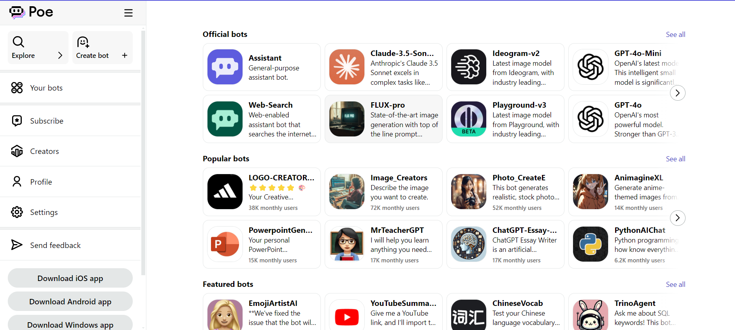Click See all for Official bots

point(675,35)
